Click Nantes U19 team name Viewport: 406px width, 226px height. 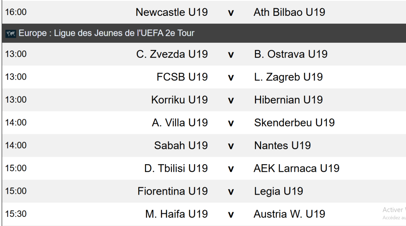282,146
